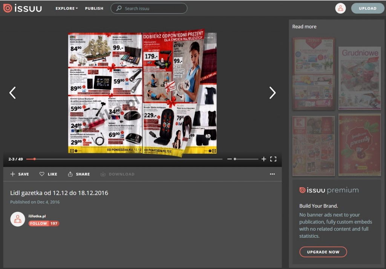Click the title Lidl gazetka od 12.12 do 18.12.2016
This screenshot has width=386, height=269.
point(59,193)
